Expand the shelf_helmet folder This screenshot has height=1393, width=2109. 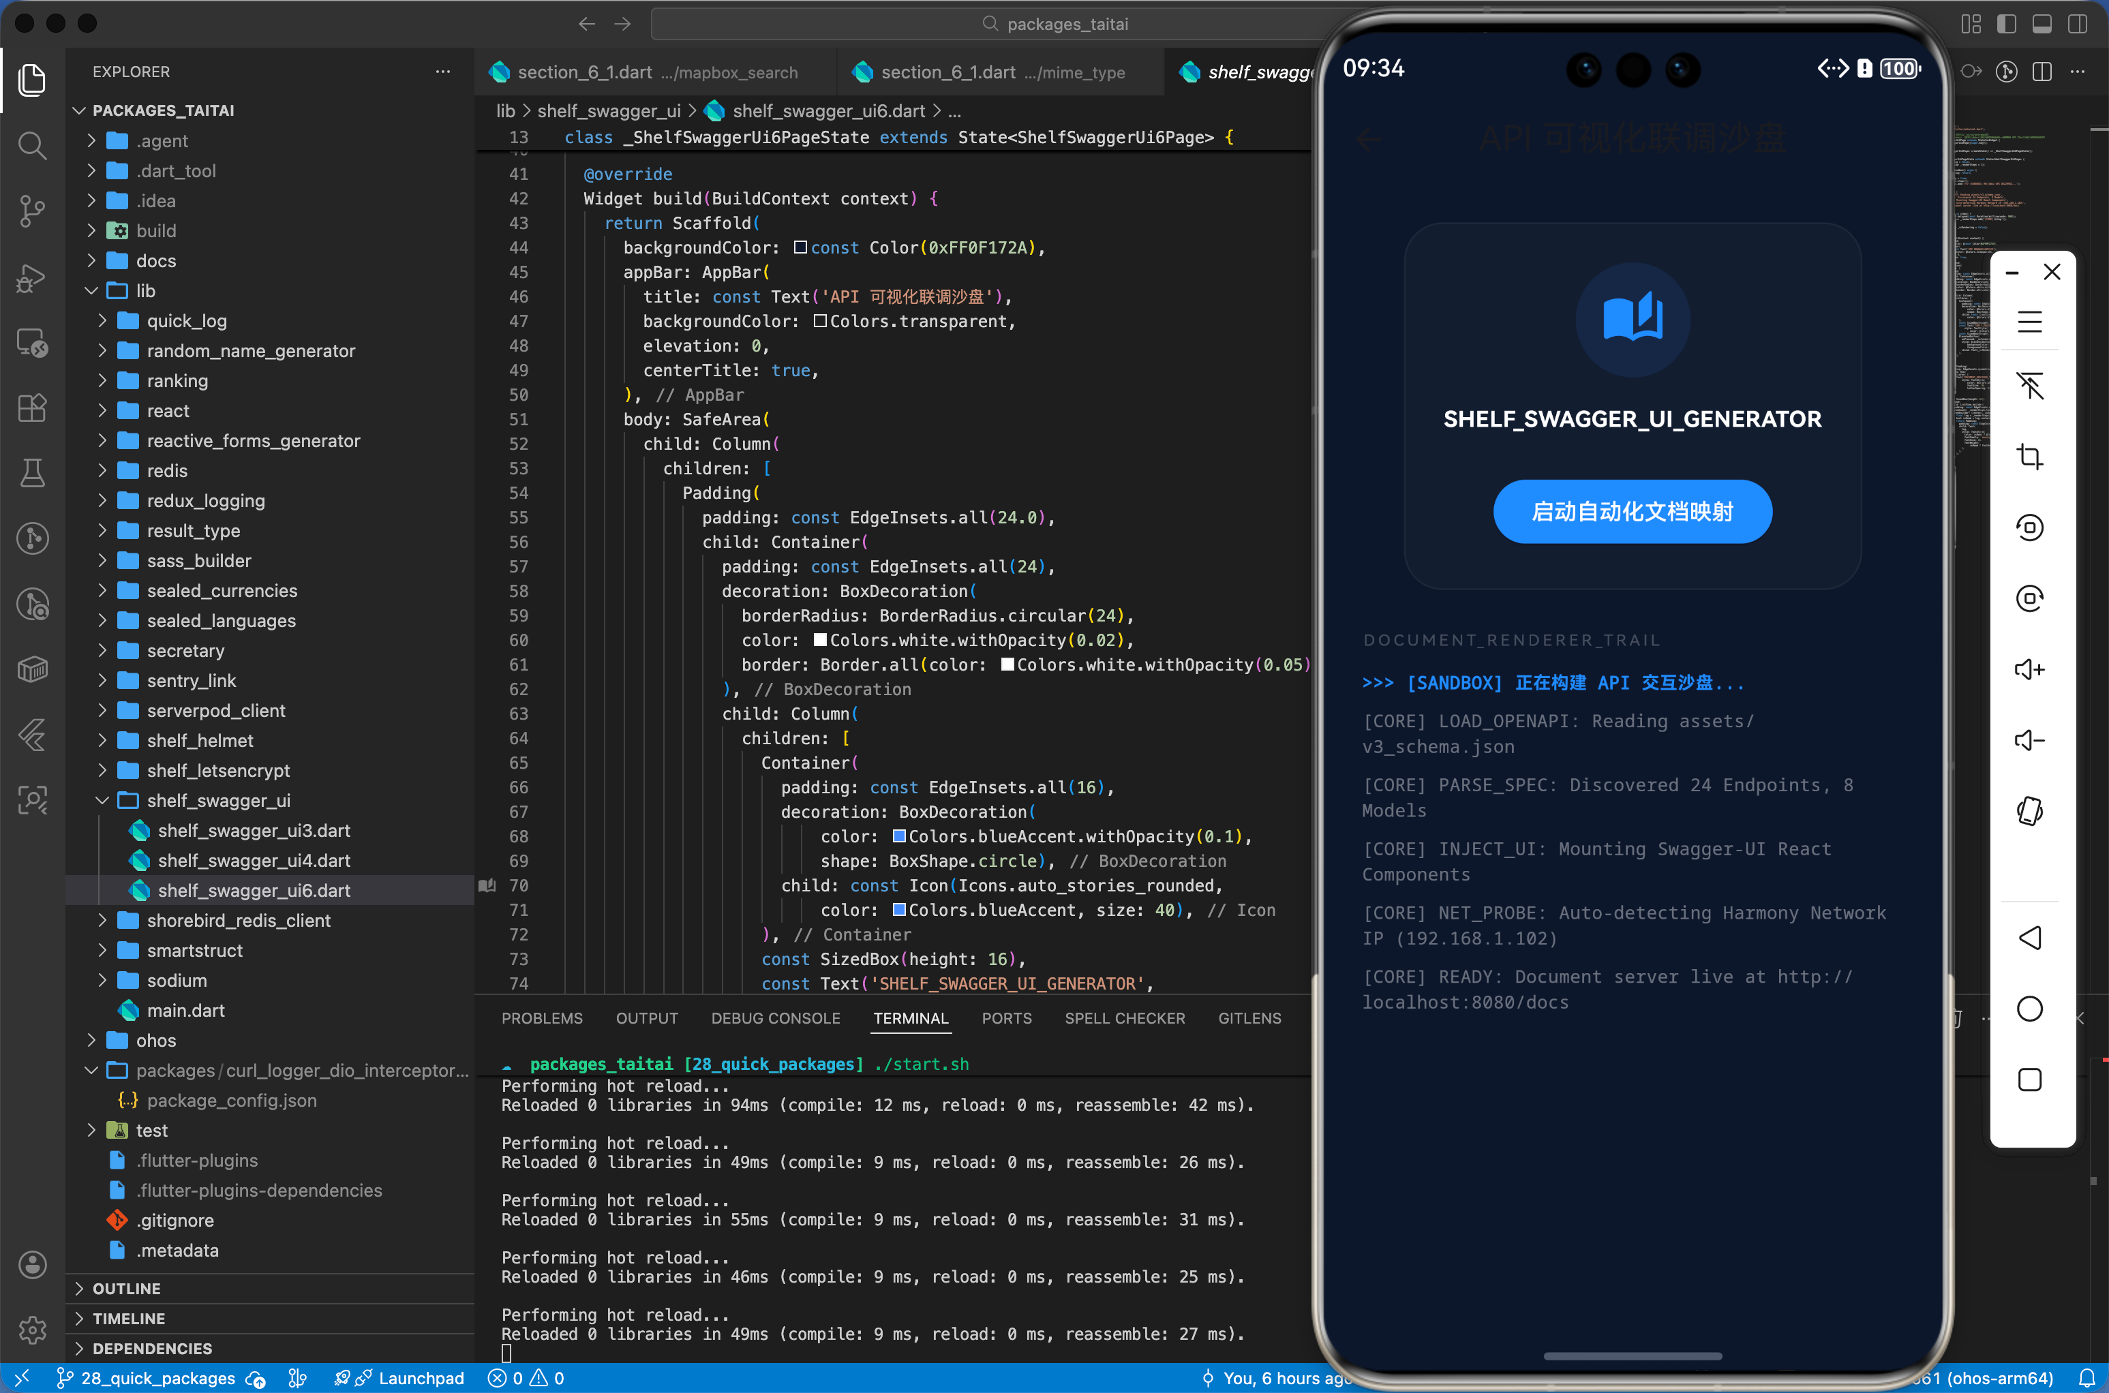click(200, 740)
